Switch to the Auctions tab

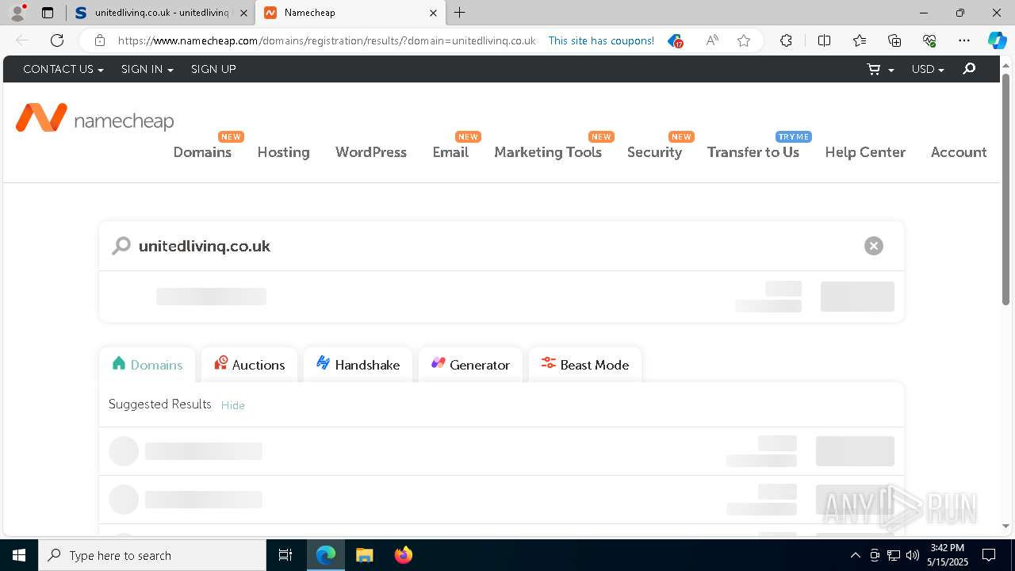249,365
